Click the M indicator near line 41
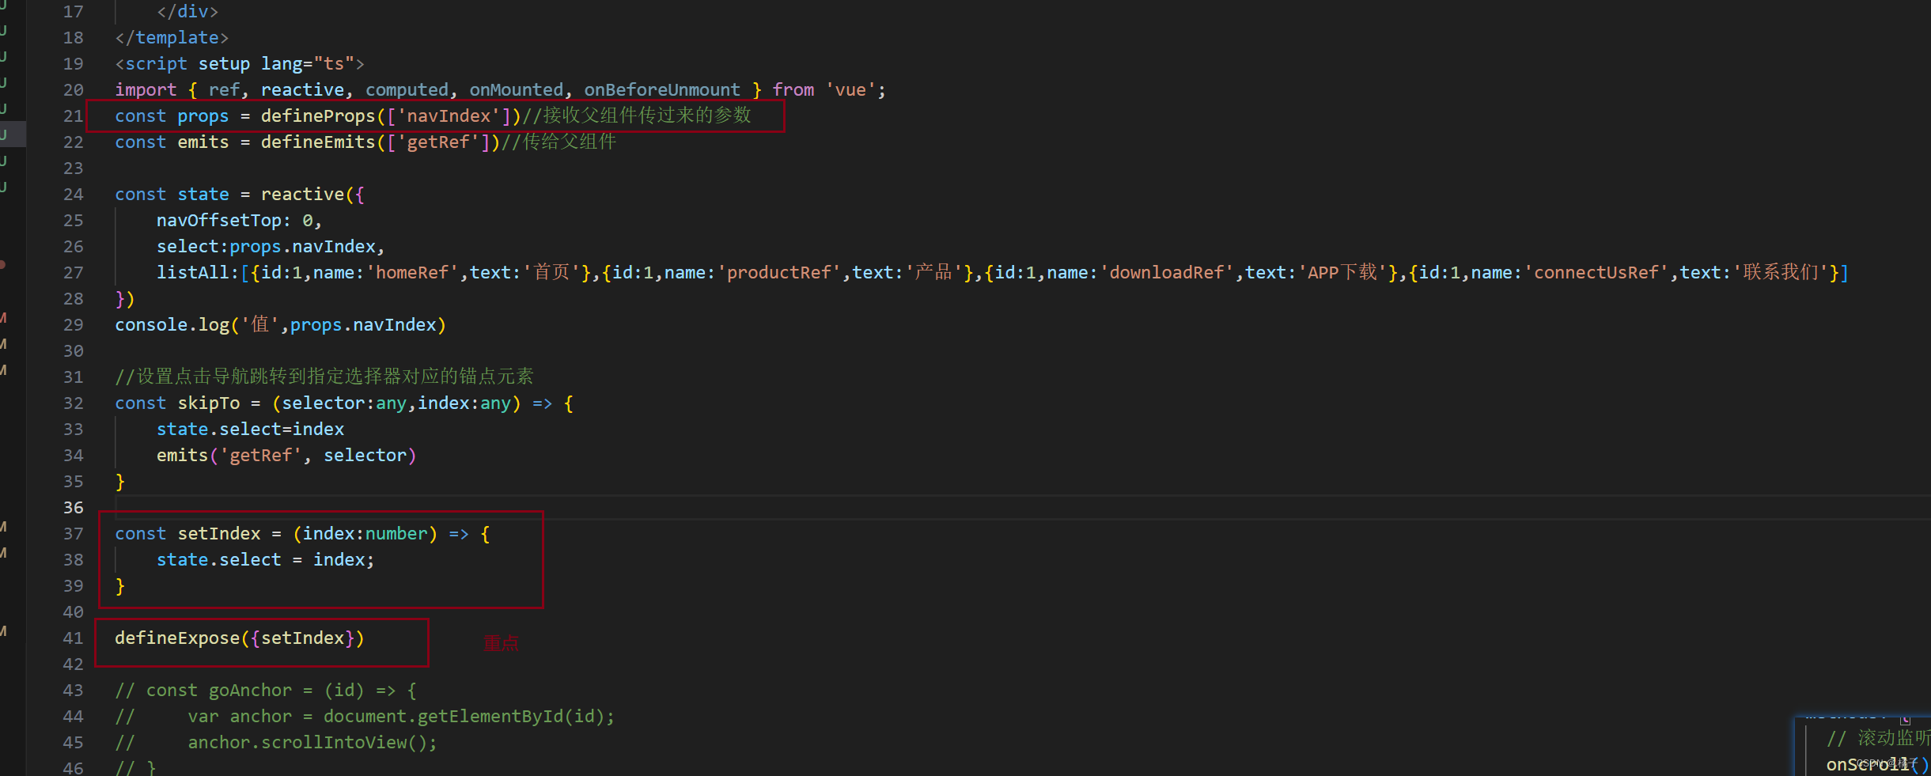The image size is (1931, 776). [x=5, y=630]
